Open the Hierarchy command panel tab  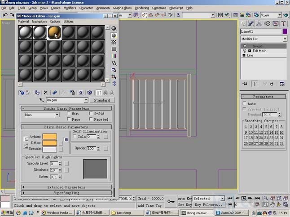click(x=259, y=24)
